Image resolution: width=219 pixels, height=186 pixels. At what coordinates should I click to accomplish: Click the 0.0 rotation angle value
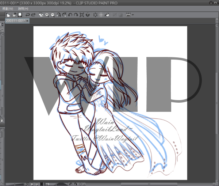tap(47, 184)
